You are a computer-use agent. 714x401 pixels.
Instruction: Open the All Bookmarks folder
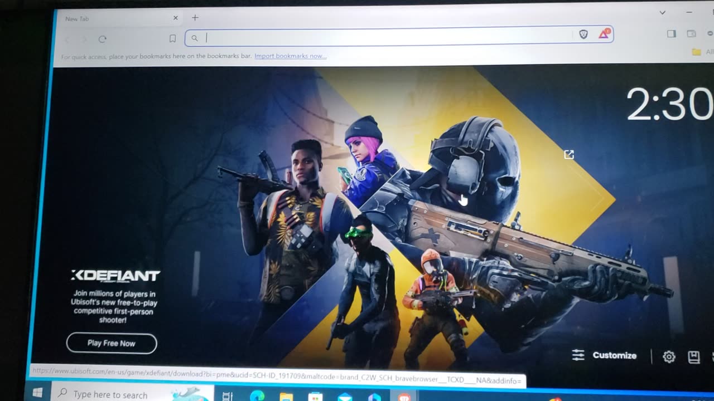click(x=702, y=51)
